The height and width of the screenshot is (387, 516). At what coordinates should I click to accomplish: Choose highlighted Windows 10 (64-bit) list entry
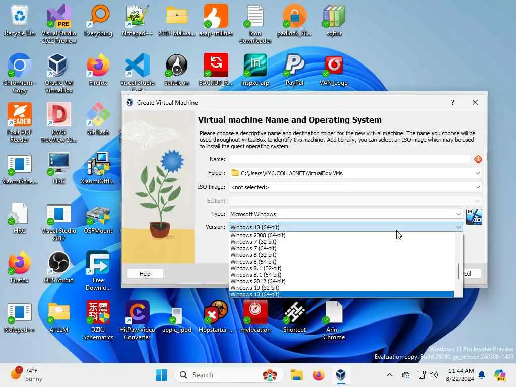pos(342,294)
